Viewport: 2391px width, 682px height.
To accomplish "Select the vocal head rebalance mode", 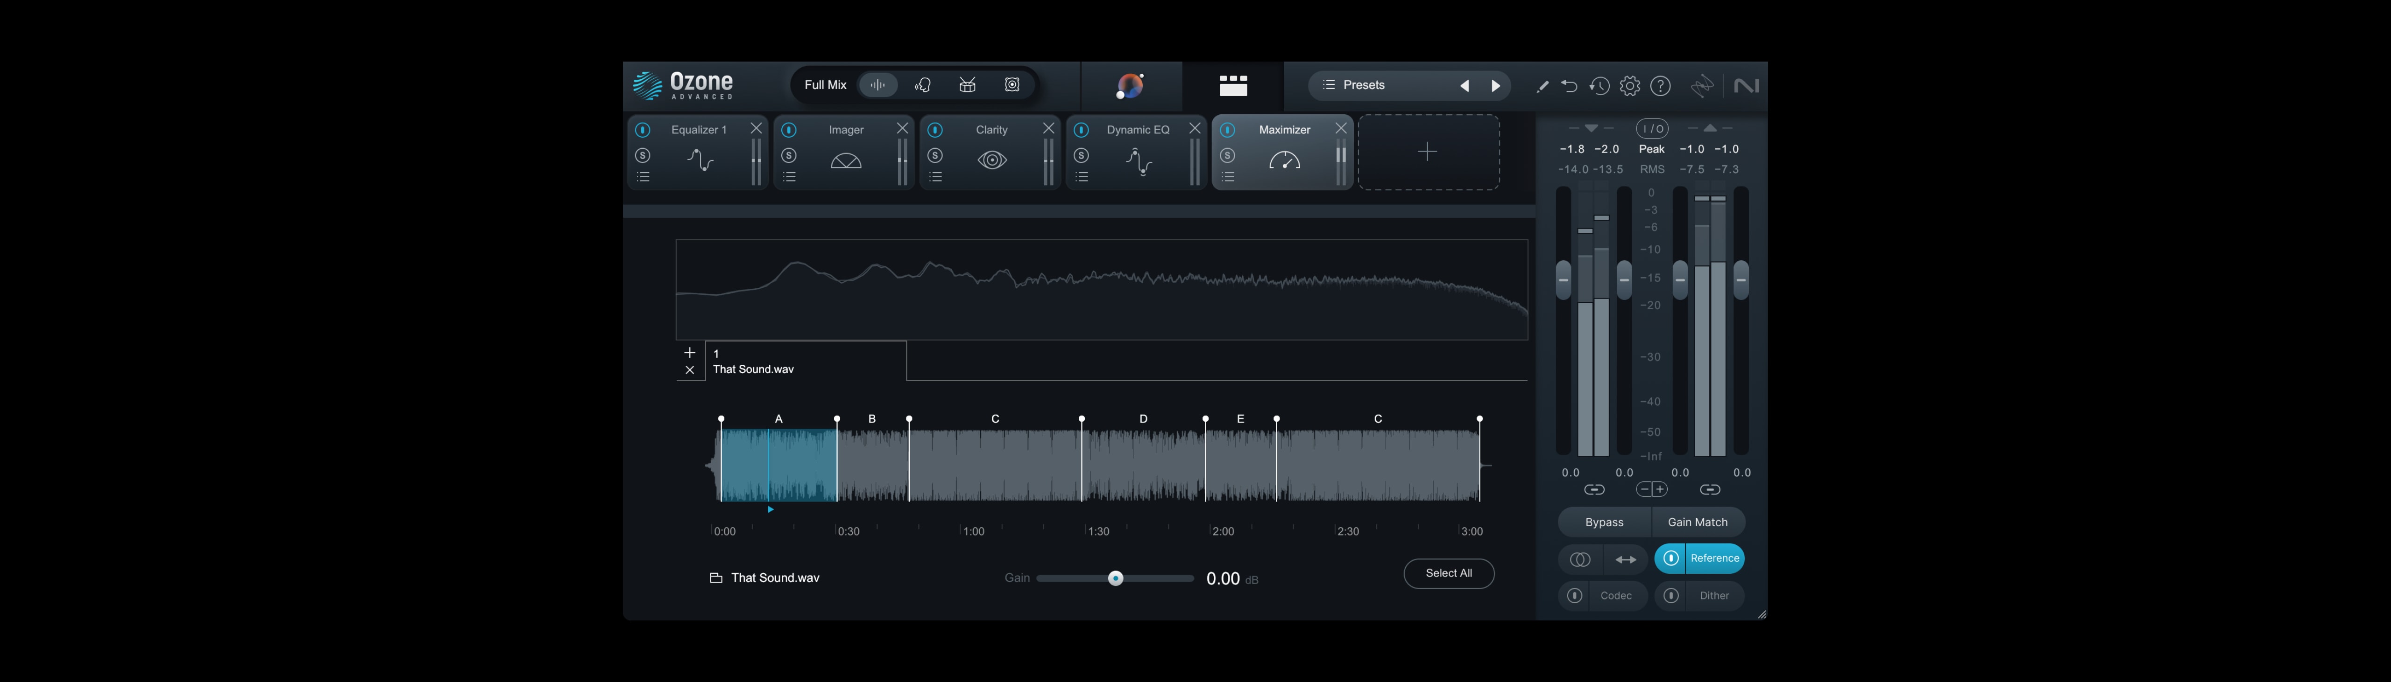I will (x=923, y=85).
